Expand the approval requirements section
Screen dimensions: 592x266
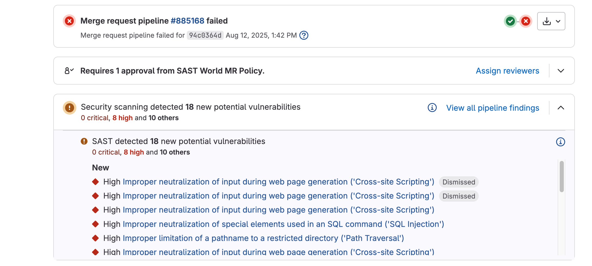561,71
